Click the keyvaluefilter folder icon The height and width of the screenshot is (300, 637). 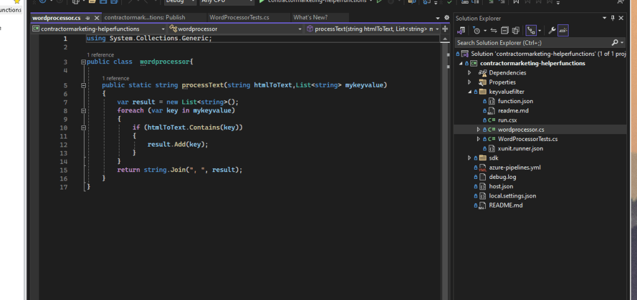[483, 92]
